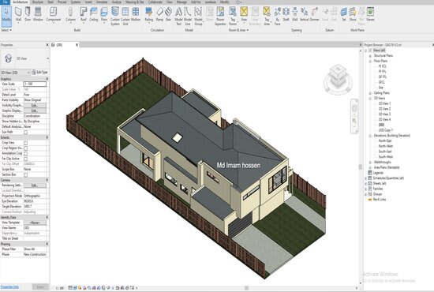
Task: Select the Column tool
Action: 70,14
